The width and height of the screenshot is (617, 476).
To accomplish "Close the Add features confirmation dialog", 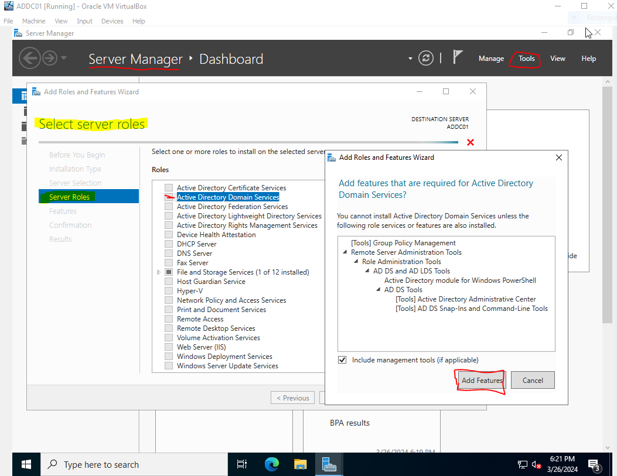I will coord(559,157).
